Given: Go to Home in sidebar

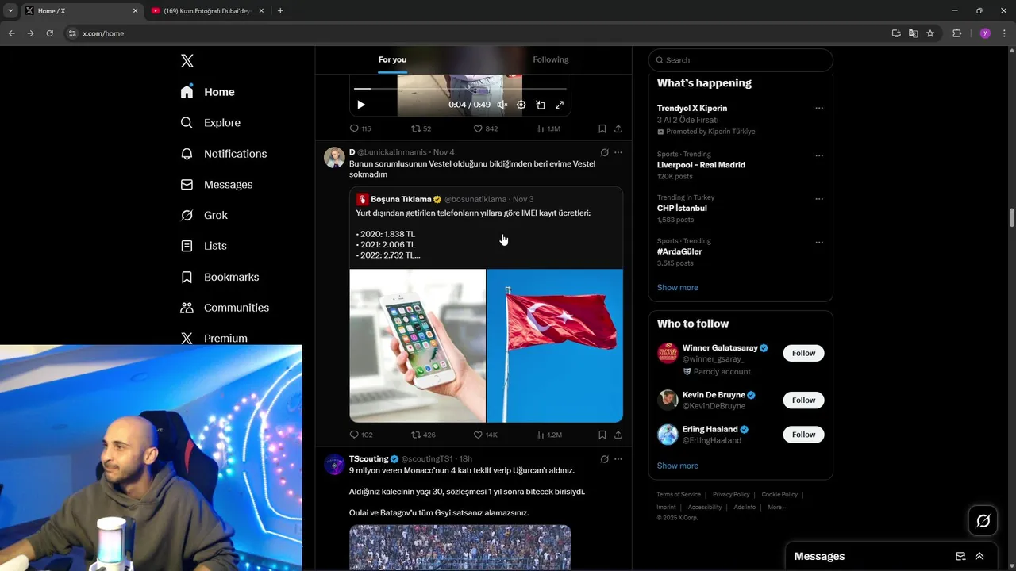Looking at the screenshot, I should [x=207, y=92].
